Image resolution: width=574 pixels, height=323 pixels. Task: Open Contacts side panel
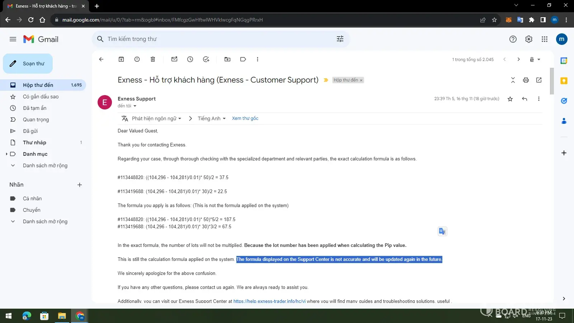pyautogui.click(x=564, y=121)
